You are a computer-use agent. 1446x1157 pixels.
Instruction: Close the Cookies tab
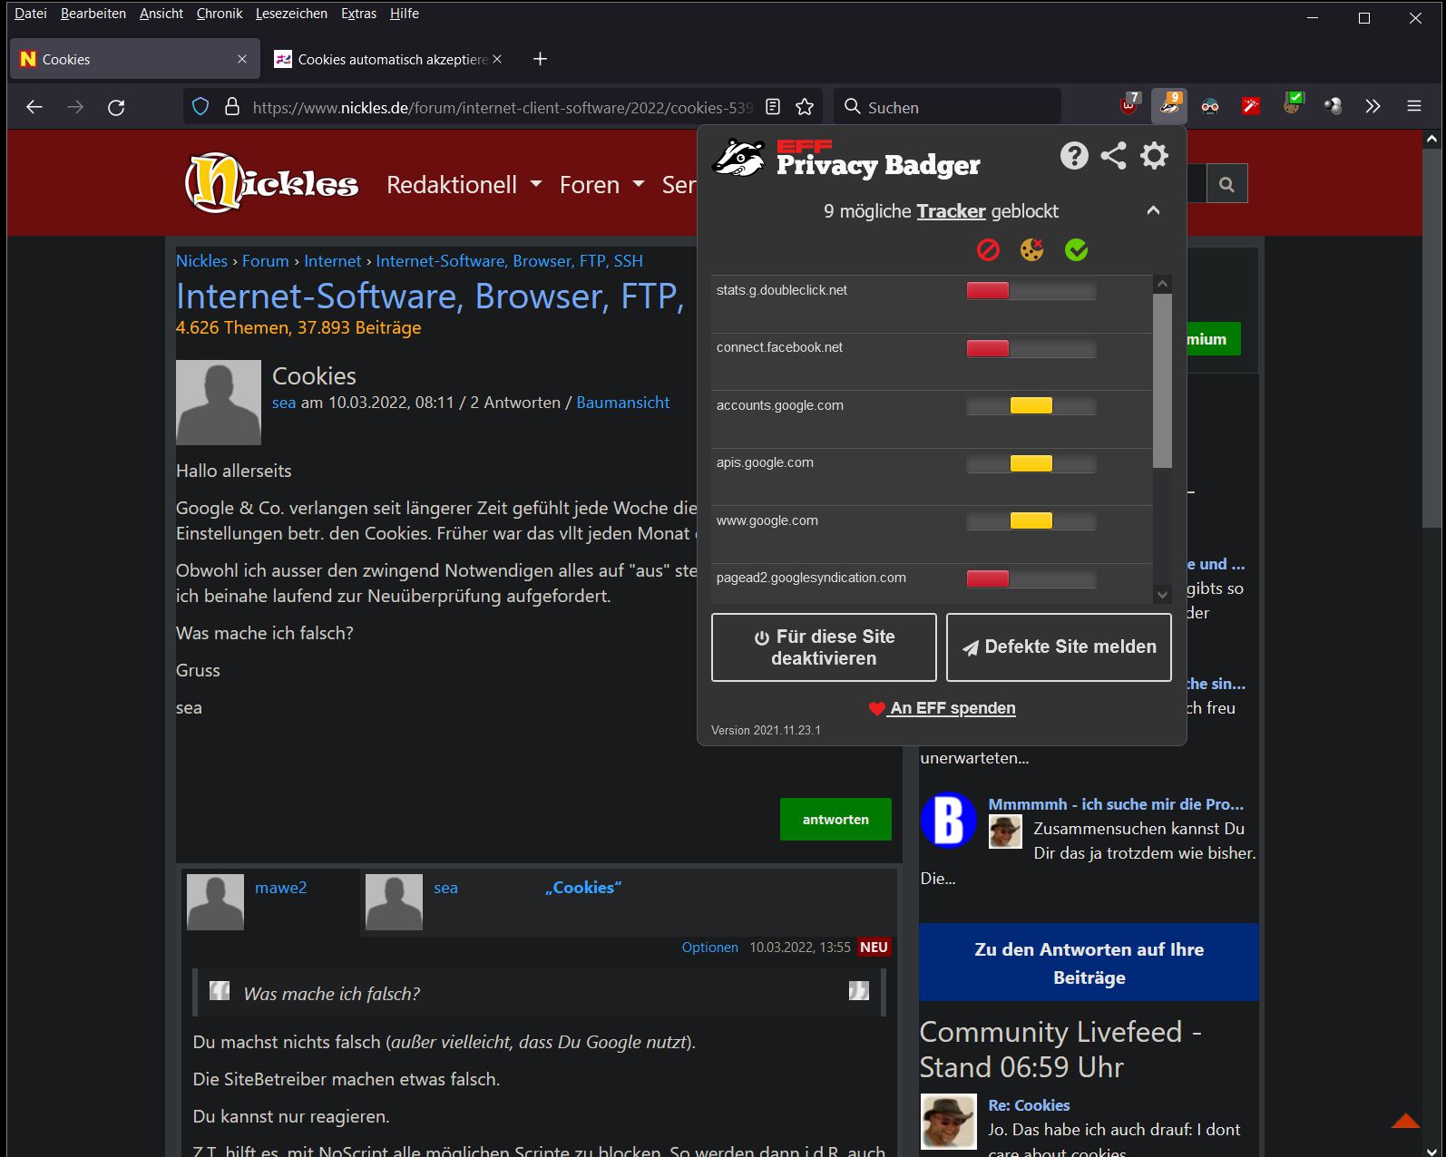coord(241,59)
